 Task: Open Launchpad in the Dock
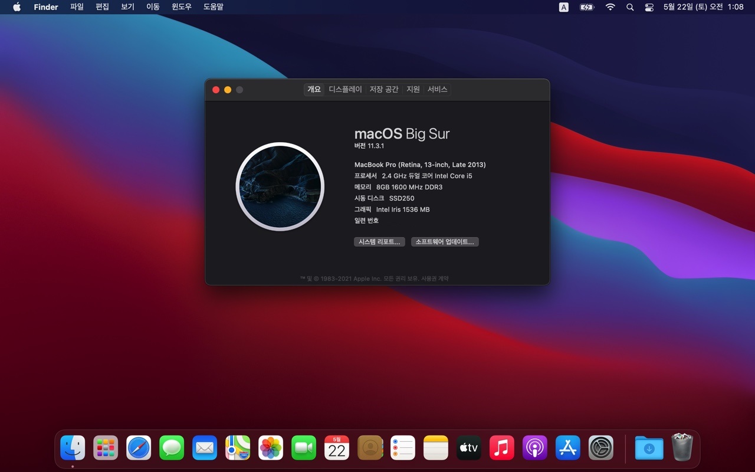pyautogui.click(x=106, y=448)
